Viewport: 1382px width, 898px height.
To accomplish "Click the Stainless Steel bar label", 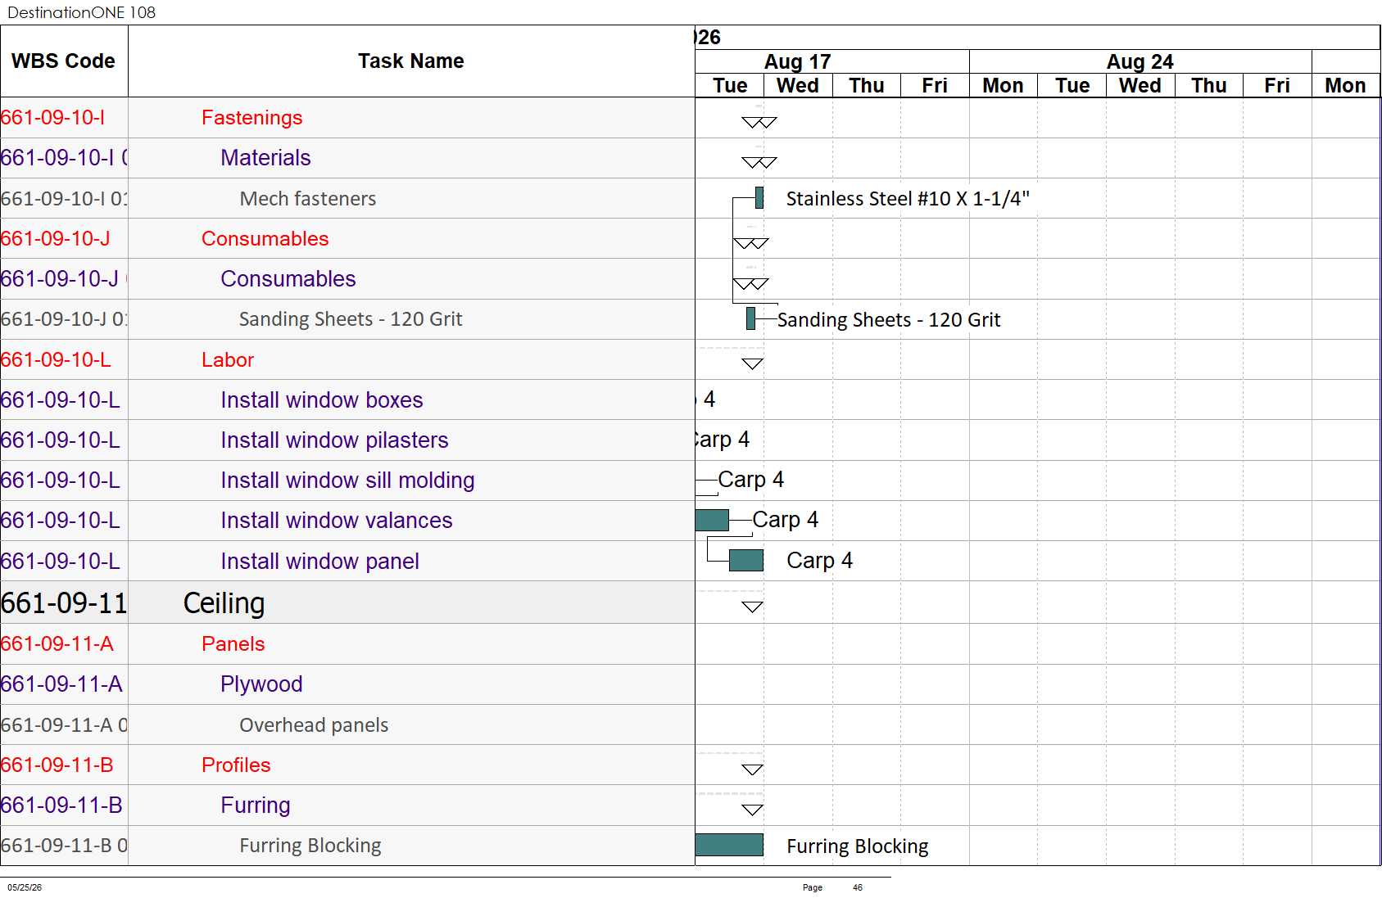I will tap(908, 199).
